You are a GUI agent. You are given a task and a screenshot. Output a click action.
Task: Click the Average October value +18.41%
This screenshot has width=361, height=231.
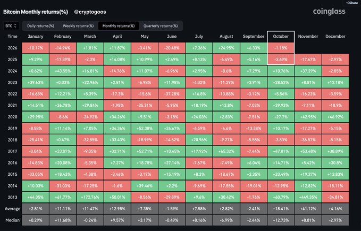click(281, 209)
